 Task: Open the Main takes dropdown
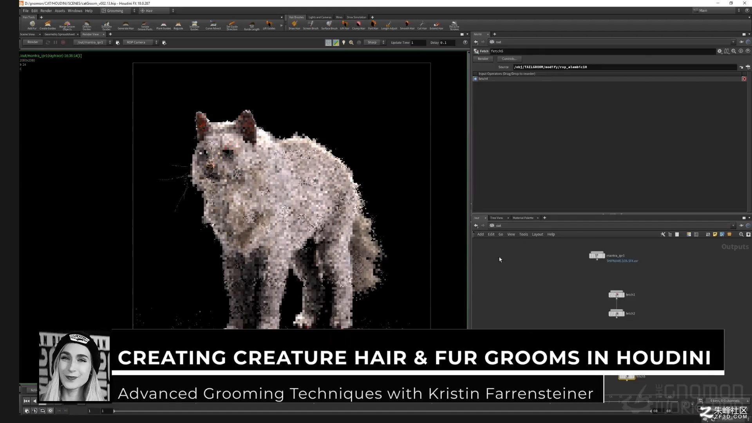(717, 11)
